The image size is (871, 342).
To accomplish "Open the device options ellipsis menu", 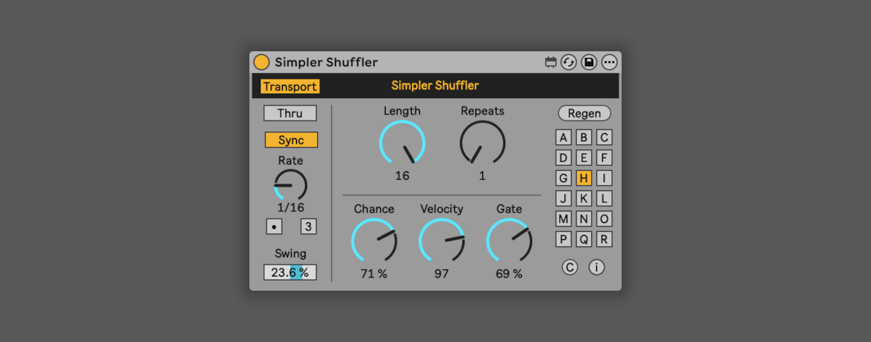I will pos(609,62).
